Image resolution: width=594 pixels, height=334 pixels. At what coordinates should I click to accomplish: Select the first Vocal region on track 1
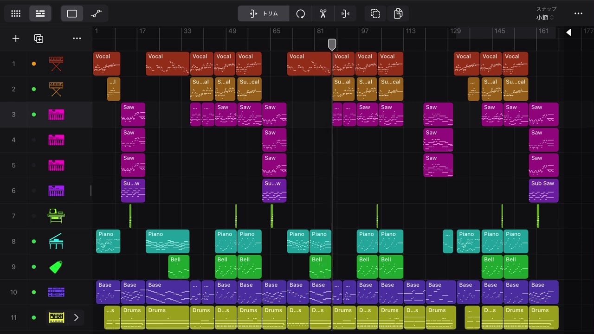[x=107, y=64]
